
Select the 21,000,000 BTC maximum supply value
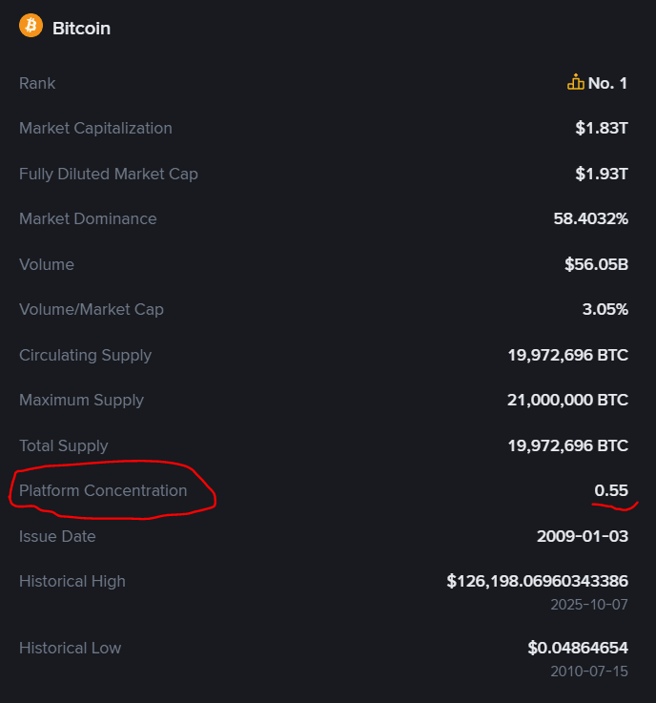pyautogui.click(x=567, y=400)
